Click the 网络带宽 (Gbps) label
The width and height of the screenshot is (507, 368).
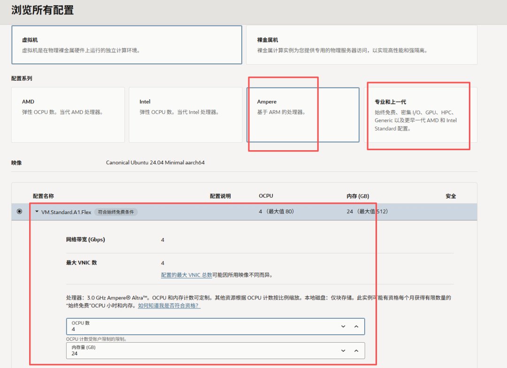pos(85,239)
